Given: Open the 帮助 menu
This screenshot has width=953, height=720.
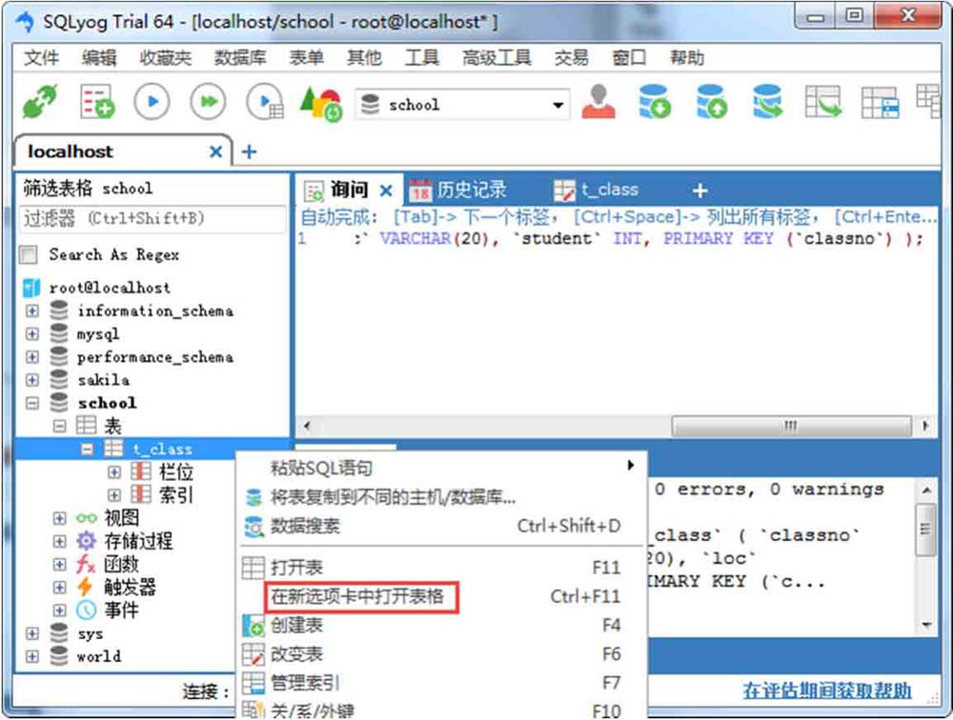Looking at the screenshot, I should (687, 58).
